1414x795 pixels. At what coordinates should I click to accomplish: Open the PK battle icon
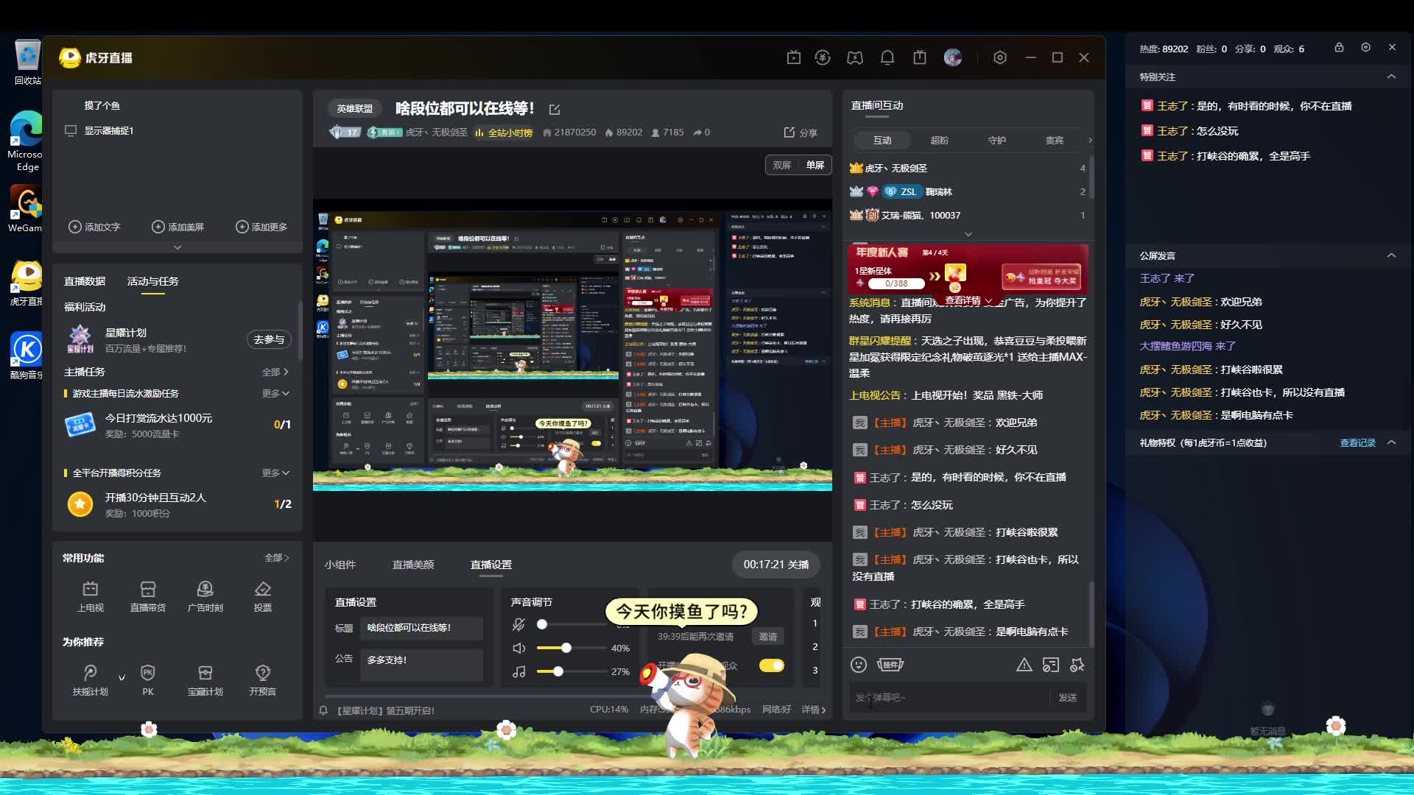pyautogui.click(x=147, y=674)
